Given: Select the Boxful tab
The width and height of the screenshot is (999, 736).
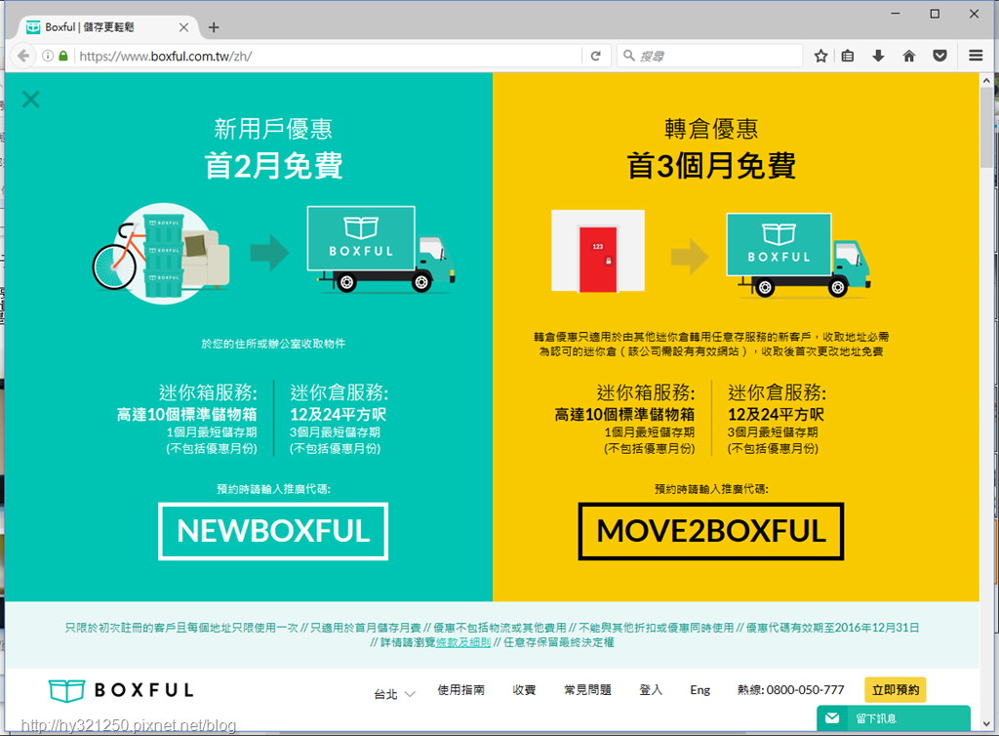Looking at the screenshot, I should (x=107, y=27).
